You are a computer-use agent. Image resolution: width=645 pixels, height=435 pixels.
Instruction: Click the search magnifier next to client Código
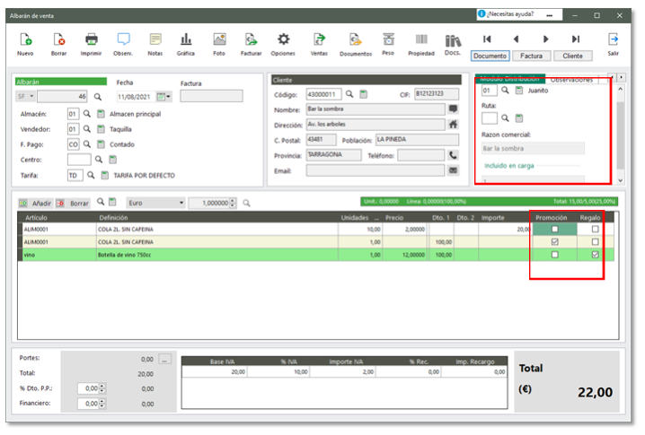[349, 94]
